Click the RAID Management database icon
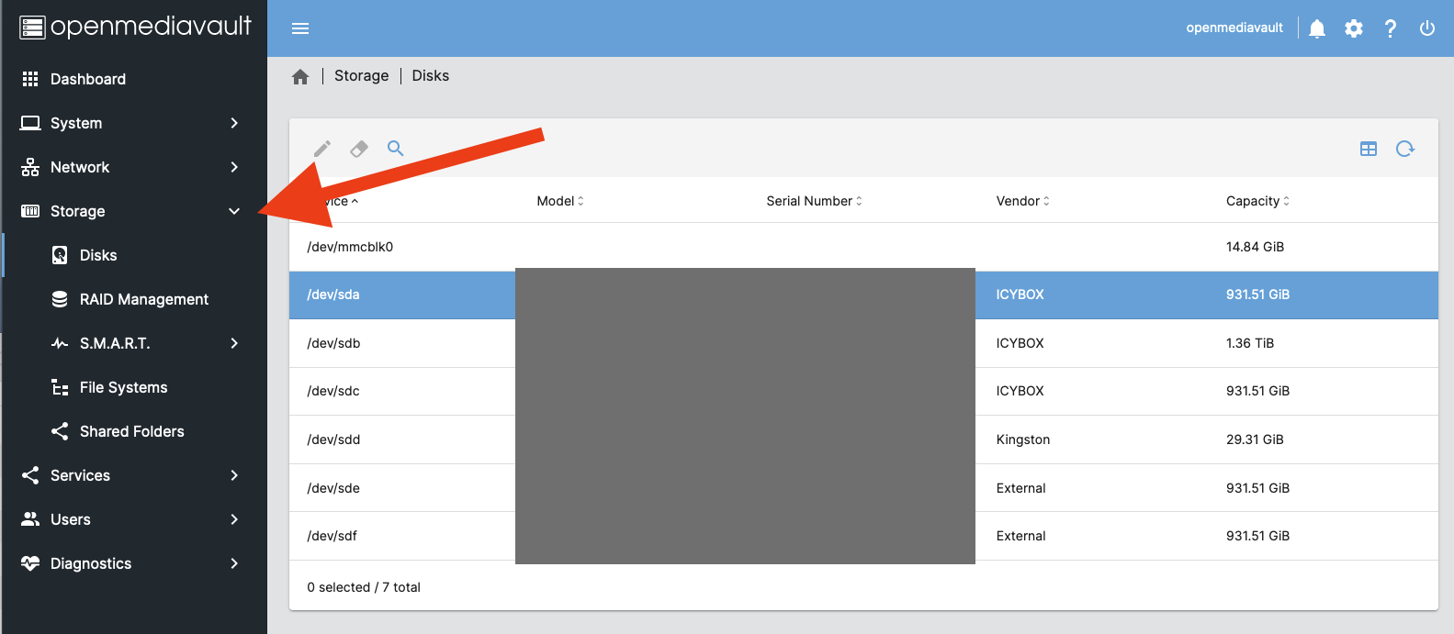Screen dimensions: 1454x634 point(60,299)
